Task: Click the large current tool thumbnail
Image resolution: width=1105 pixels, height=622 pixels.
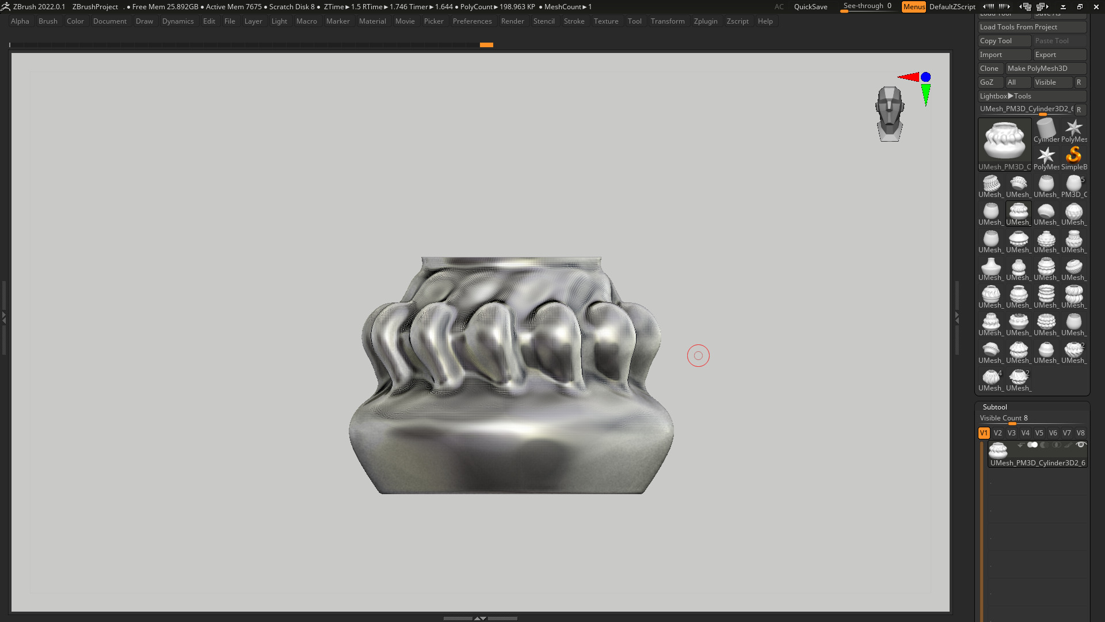Action: (x=1004, y=144)
